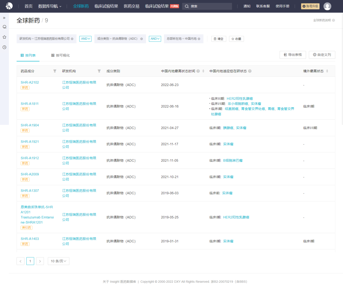
Task: Open company link in SHR-A2102 row
Action: [x=79, y=85]
